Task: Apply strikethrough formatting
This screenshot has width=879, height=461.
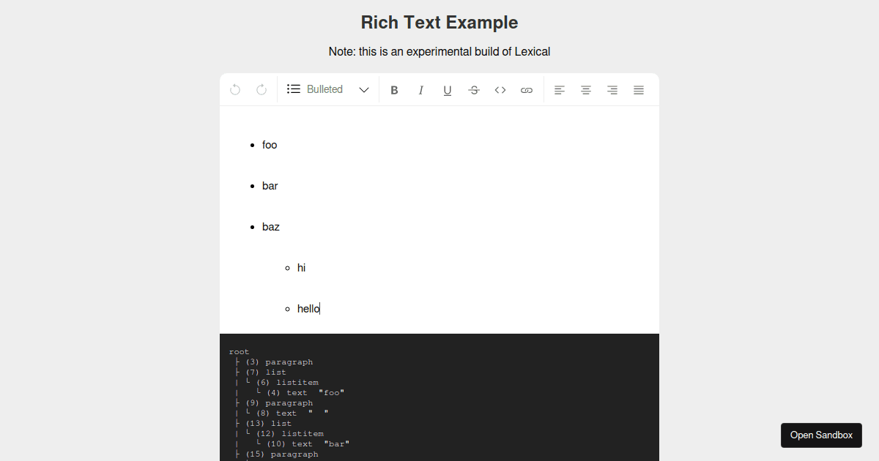Action: pyautogui.click(x=474, y=89)
